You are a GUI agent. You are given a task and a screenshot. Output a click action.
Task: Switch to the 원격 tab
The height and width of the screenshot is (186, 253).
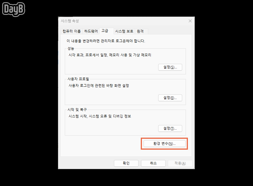pos(140,31)
